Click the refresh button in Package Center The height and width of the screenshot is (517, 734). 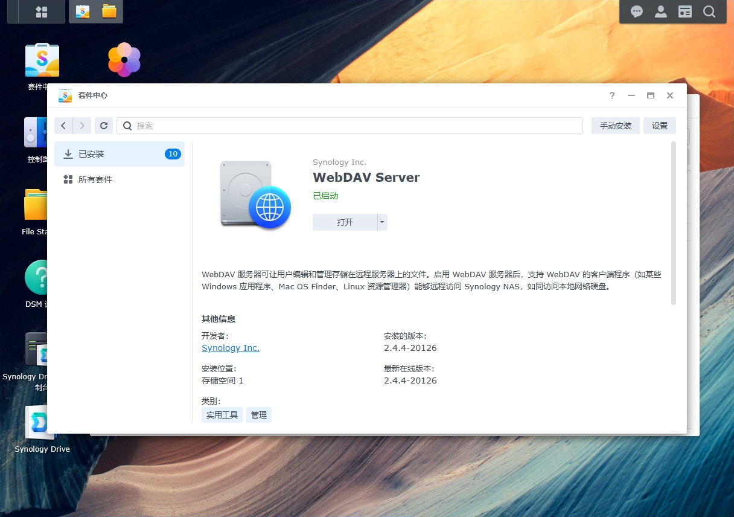tap(104, 126)
